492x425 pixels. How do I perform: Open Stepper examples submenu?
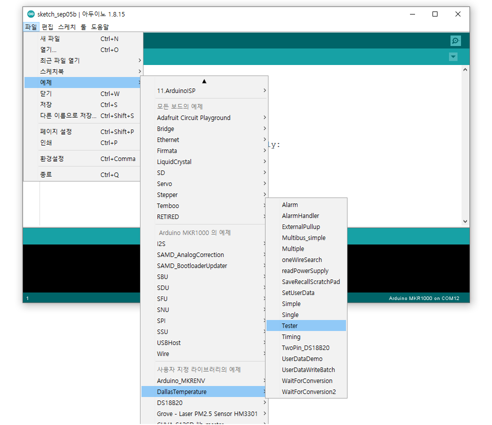[x=204, y=194]
